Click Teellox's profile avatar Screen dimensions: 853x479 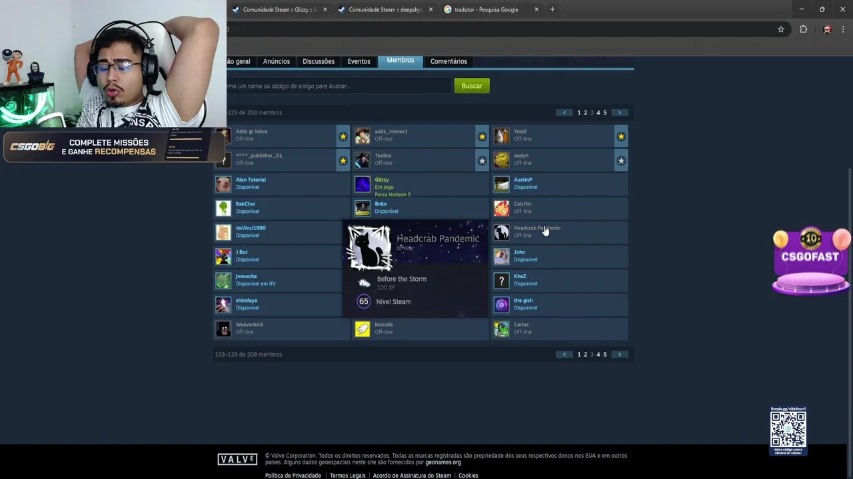363,160
